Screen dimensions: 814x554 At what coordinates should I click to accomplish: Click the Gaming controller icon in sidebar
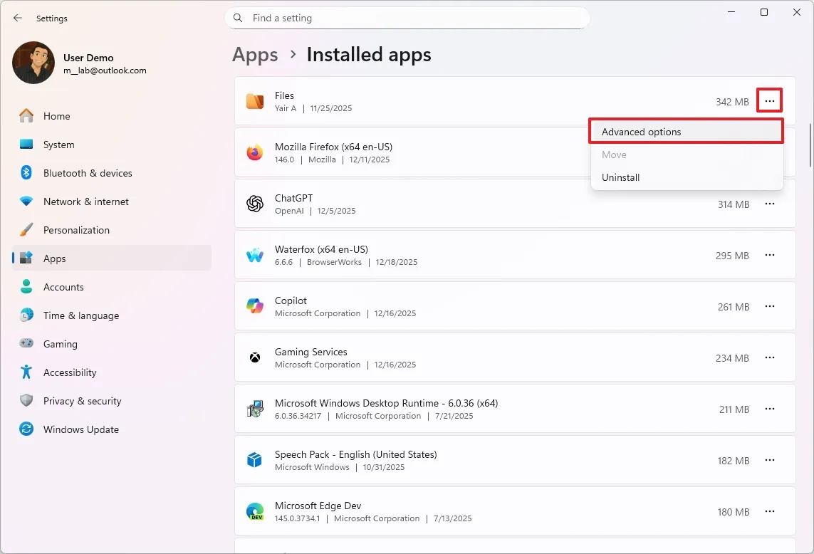[26, 344]
